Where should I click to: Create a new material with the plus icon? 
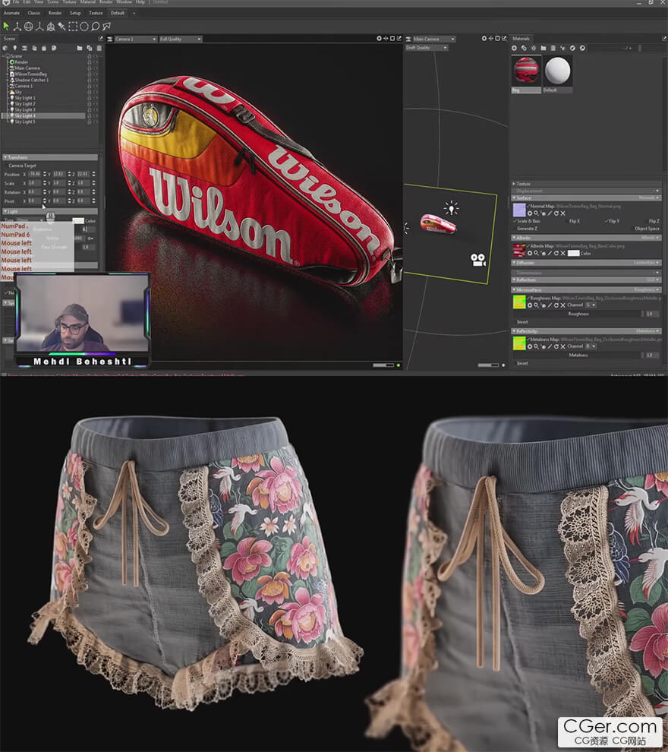(x=514, y=48)
